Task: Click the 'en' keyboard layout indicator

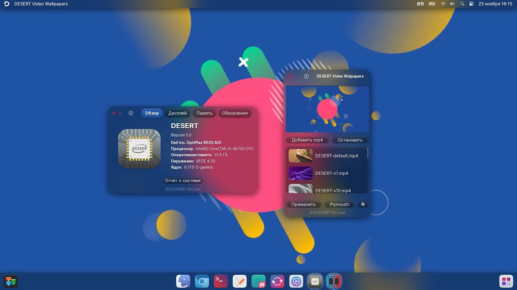Action: (x=420, y=4)
